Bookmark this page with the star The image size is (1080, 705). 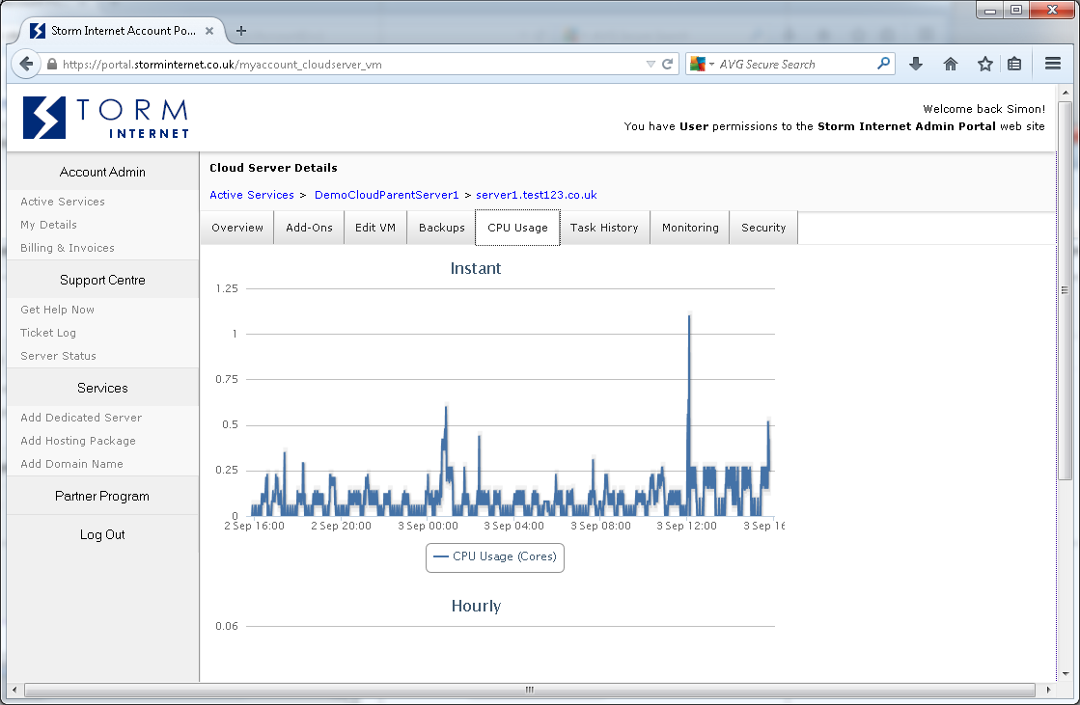click(x=983, y=63)
